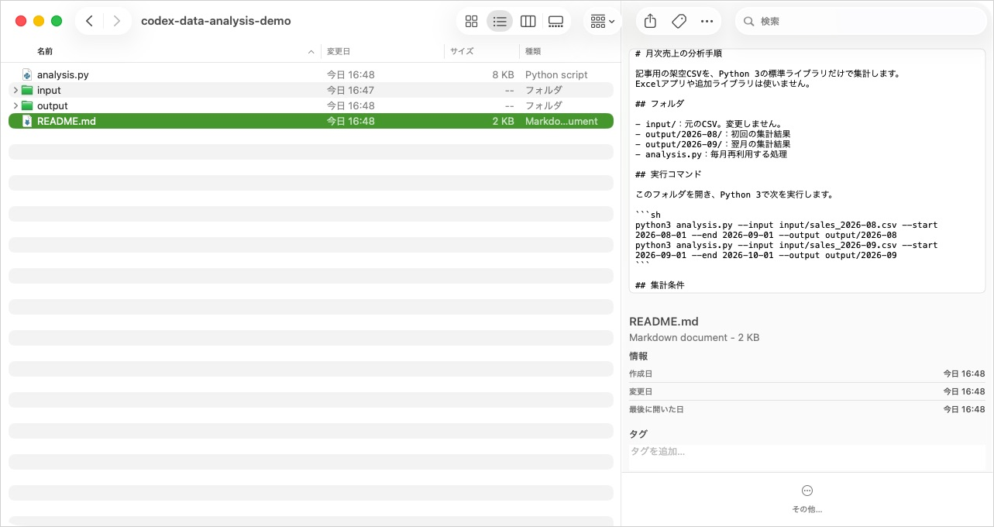The width and height of the screenshot is (994, 527).
Task: Click the input folder icon
Action: click(x=27, y=90)
